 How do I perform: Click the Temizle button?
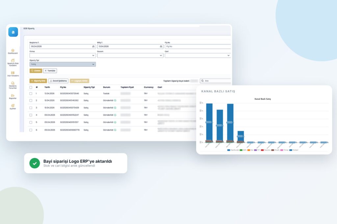click(x=50, y=71)
